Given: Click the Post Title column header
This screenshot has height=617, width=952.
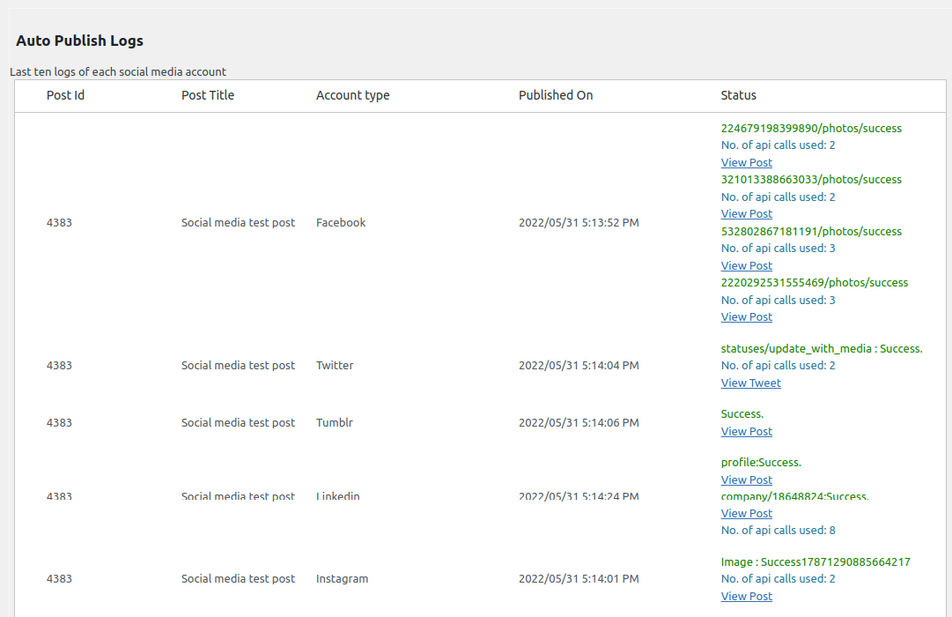Looking at the screenshot, I should 208,95.
